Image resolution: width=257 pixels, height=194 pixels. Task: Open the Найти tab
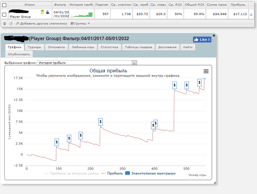tap(188, 47)
